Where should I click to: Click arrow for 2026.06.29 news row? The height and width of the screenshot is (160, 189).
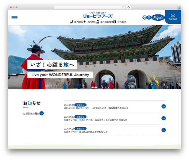164,130
